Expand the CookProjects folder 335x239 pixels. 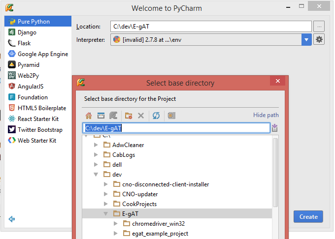(x=106, y=204)
